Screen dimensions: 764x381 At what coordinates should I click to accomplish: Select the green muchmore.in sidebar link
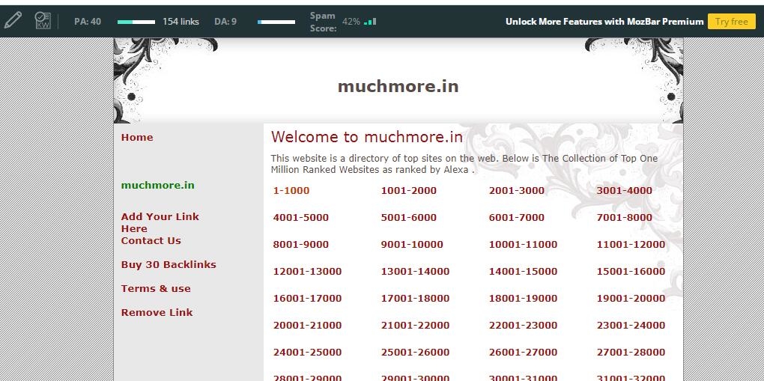click(157, 186)
